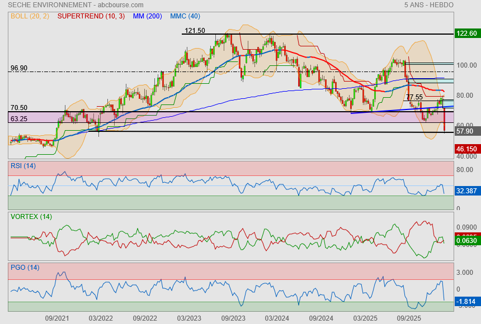Click the PGO value tag -1.814
The image size is (481, 324).
(x=467, y=302)
